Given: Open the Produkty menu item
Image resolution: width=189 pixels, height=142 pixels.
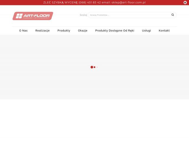Looking at the screenshot, I should (x=64, y=30).
